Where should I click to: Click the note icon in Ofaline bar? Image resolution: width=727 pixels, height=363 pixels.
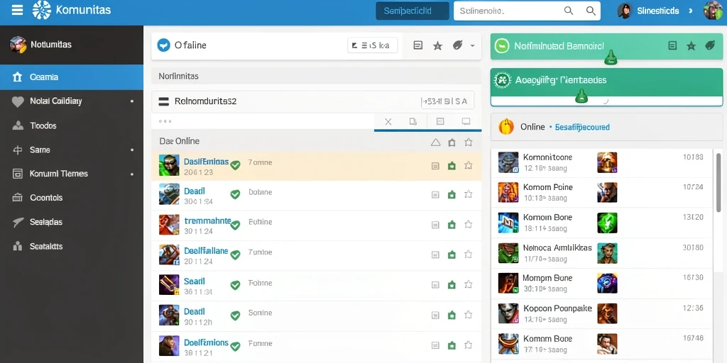coord(417,45)
